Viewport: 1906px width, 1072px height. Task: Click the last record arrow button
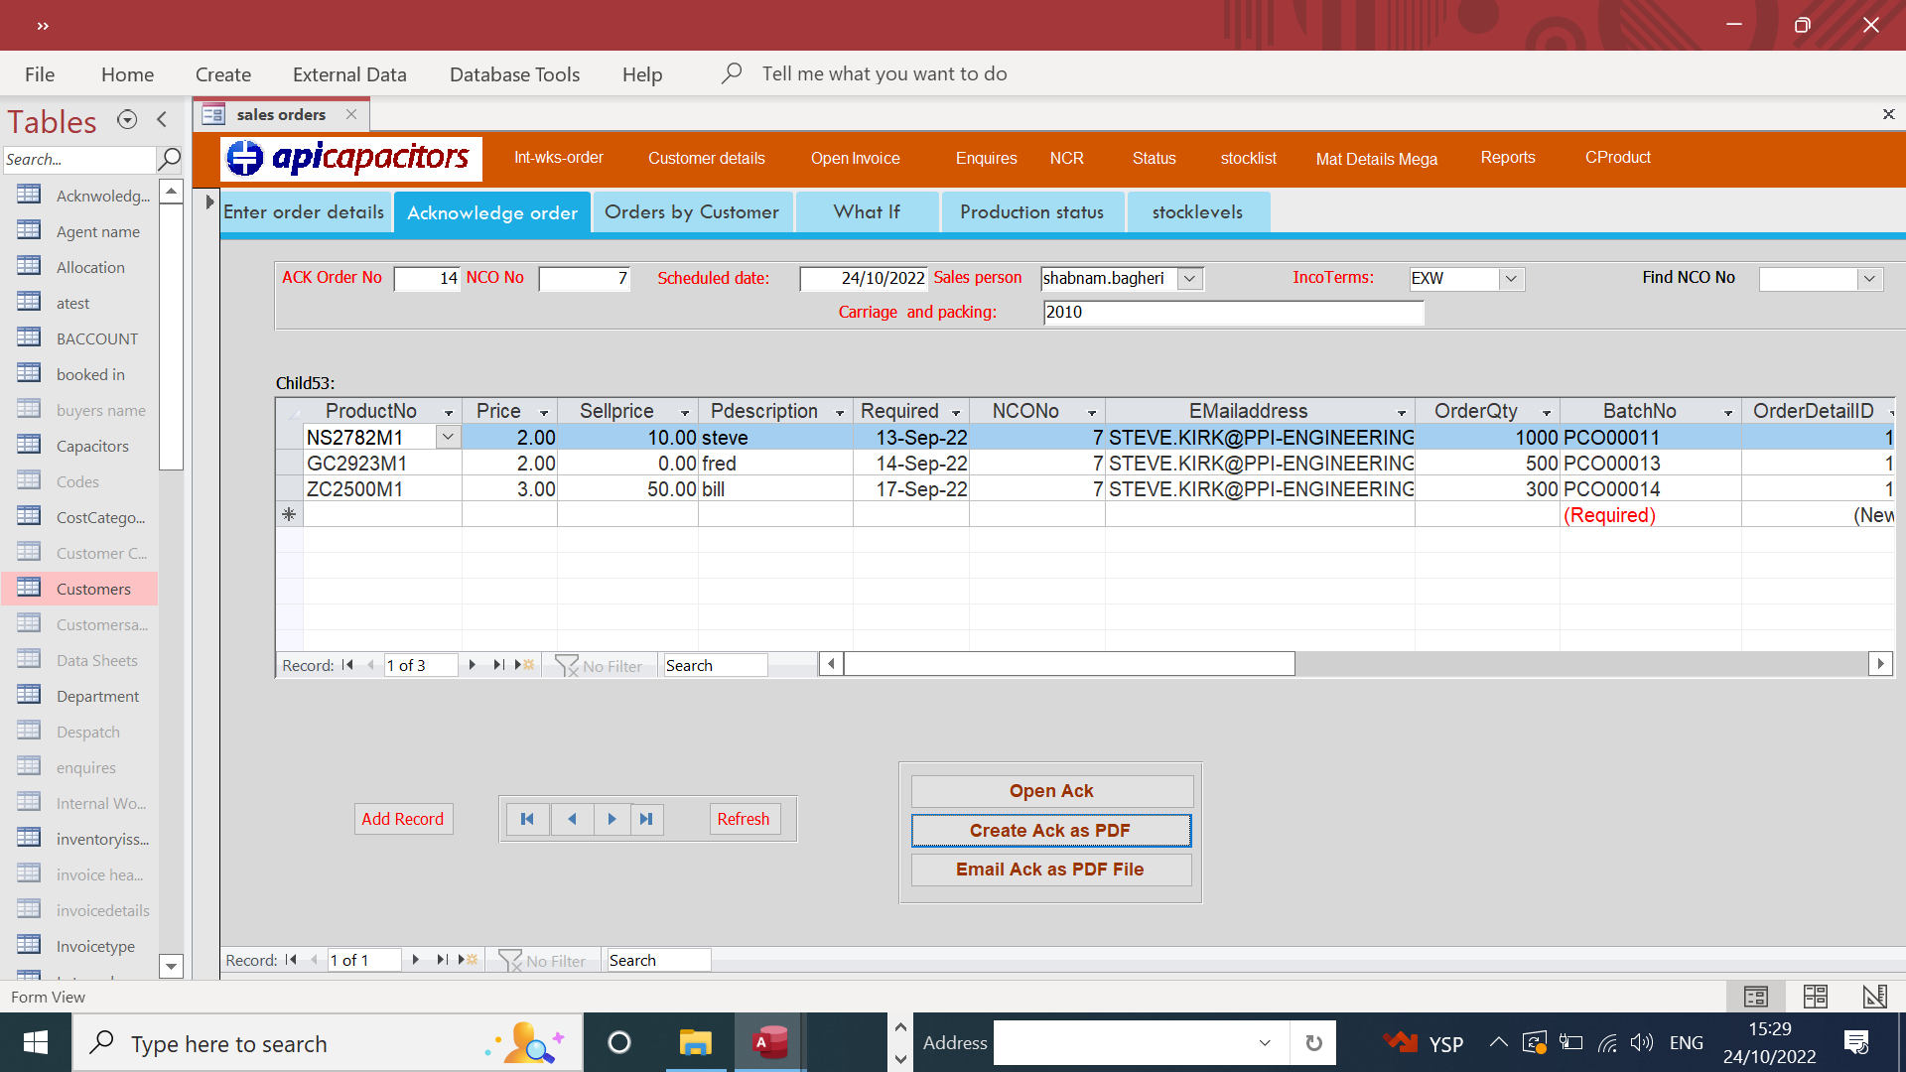point(646,819)
